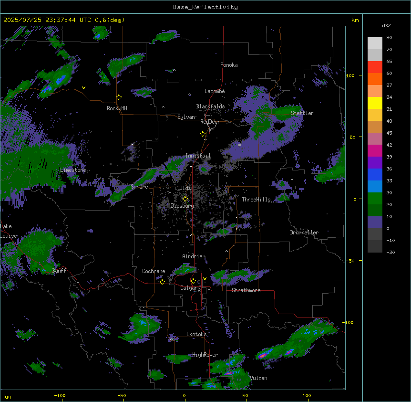
Task: Select the HighRiver city label
Action: click(205, 355)
